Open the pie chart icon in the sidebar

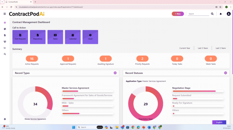click(5, 29)
